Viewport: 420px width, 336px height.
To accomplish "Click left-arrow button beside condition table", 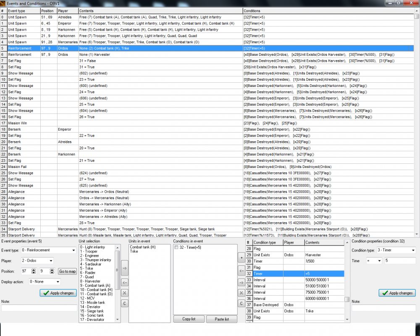I will tap(241, 270).
